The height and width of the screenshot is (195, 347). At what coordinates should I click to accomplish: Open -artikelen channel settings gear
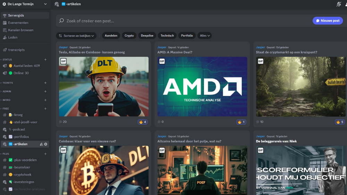(45, 144)
